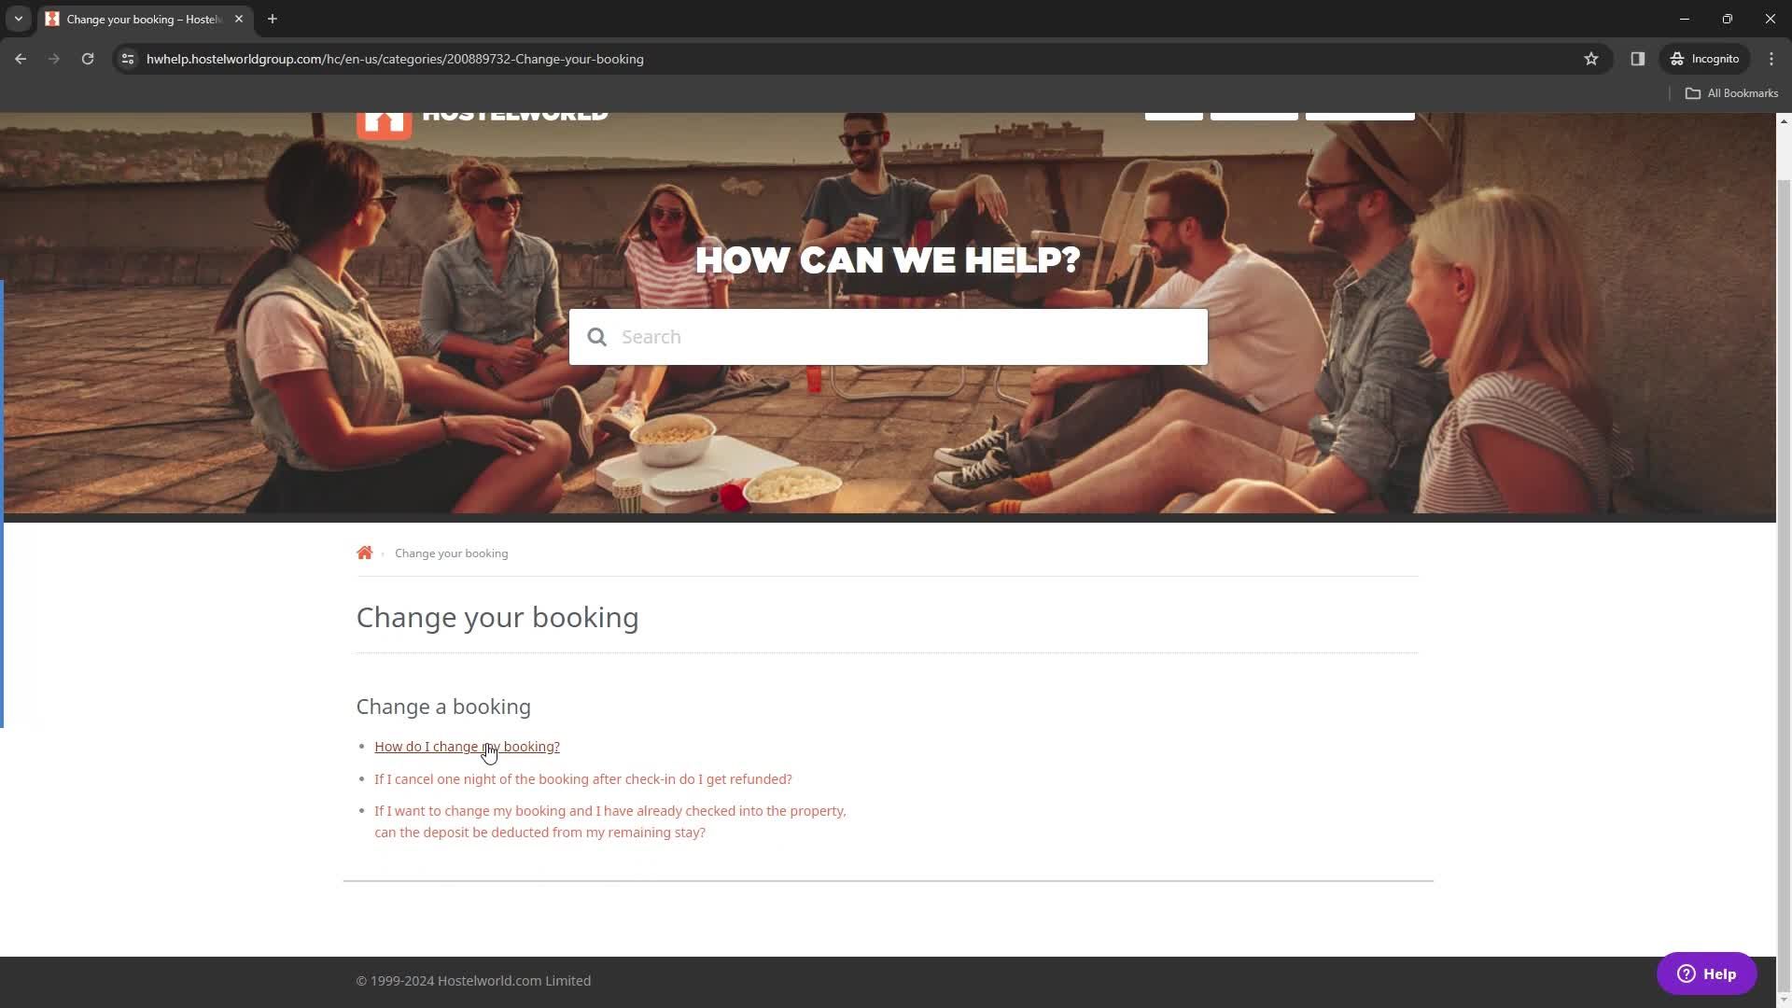
Task: Click the browser refresh/reload icon
Action: 89,58
